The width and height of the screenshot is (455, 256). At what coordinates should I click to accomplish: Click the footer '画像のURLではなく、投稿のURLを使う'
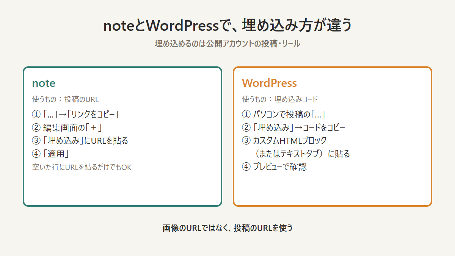227,228
